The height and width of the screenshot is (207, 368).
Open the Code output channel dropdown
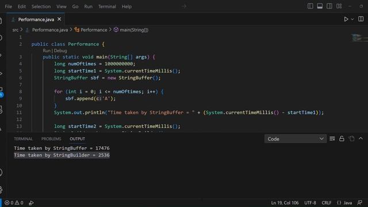coord(295,139)
